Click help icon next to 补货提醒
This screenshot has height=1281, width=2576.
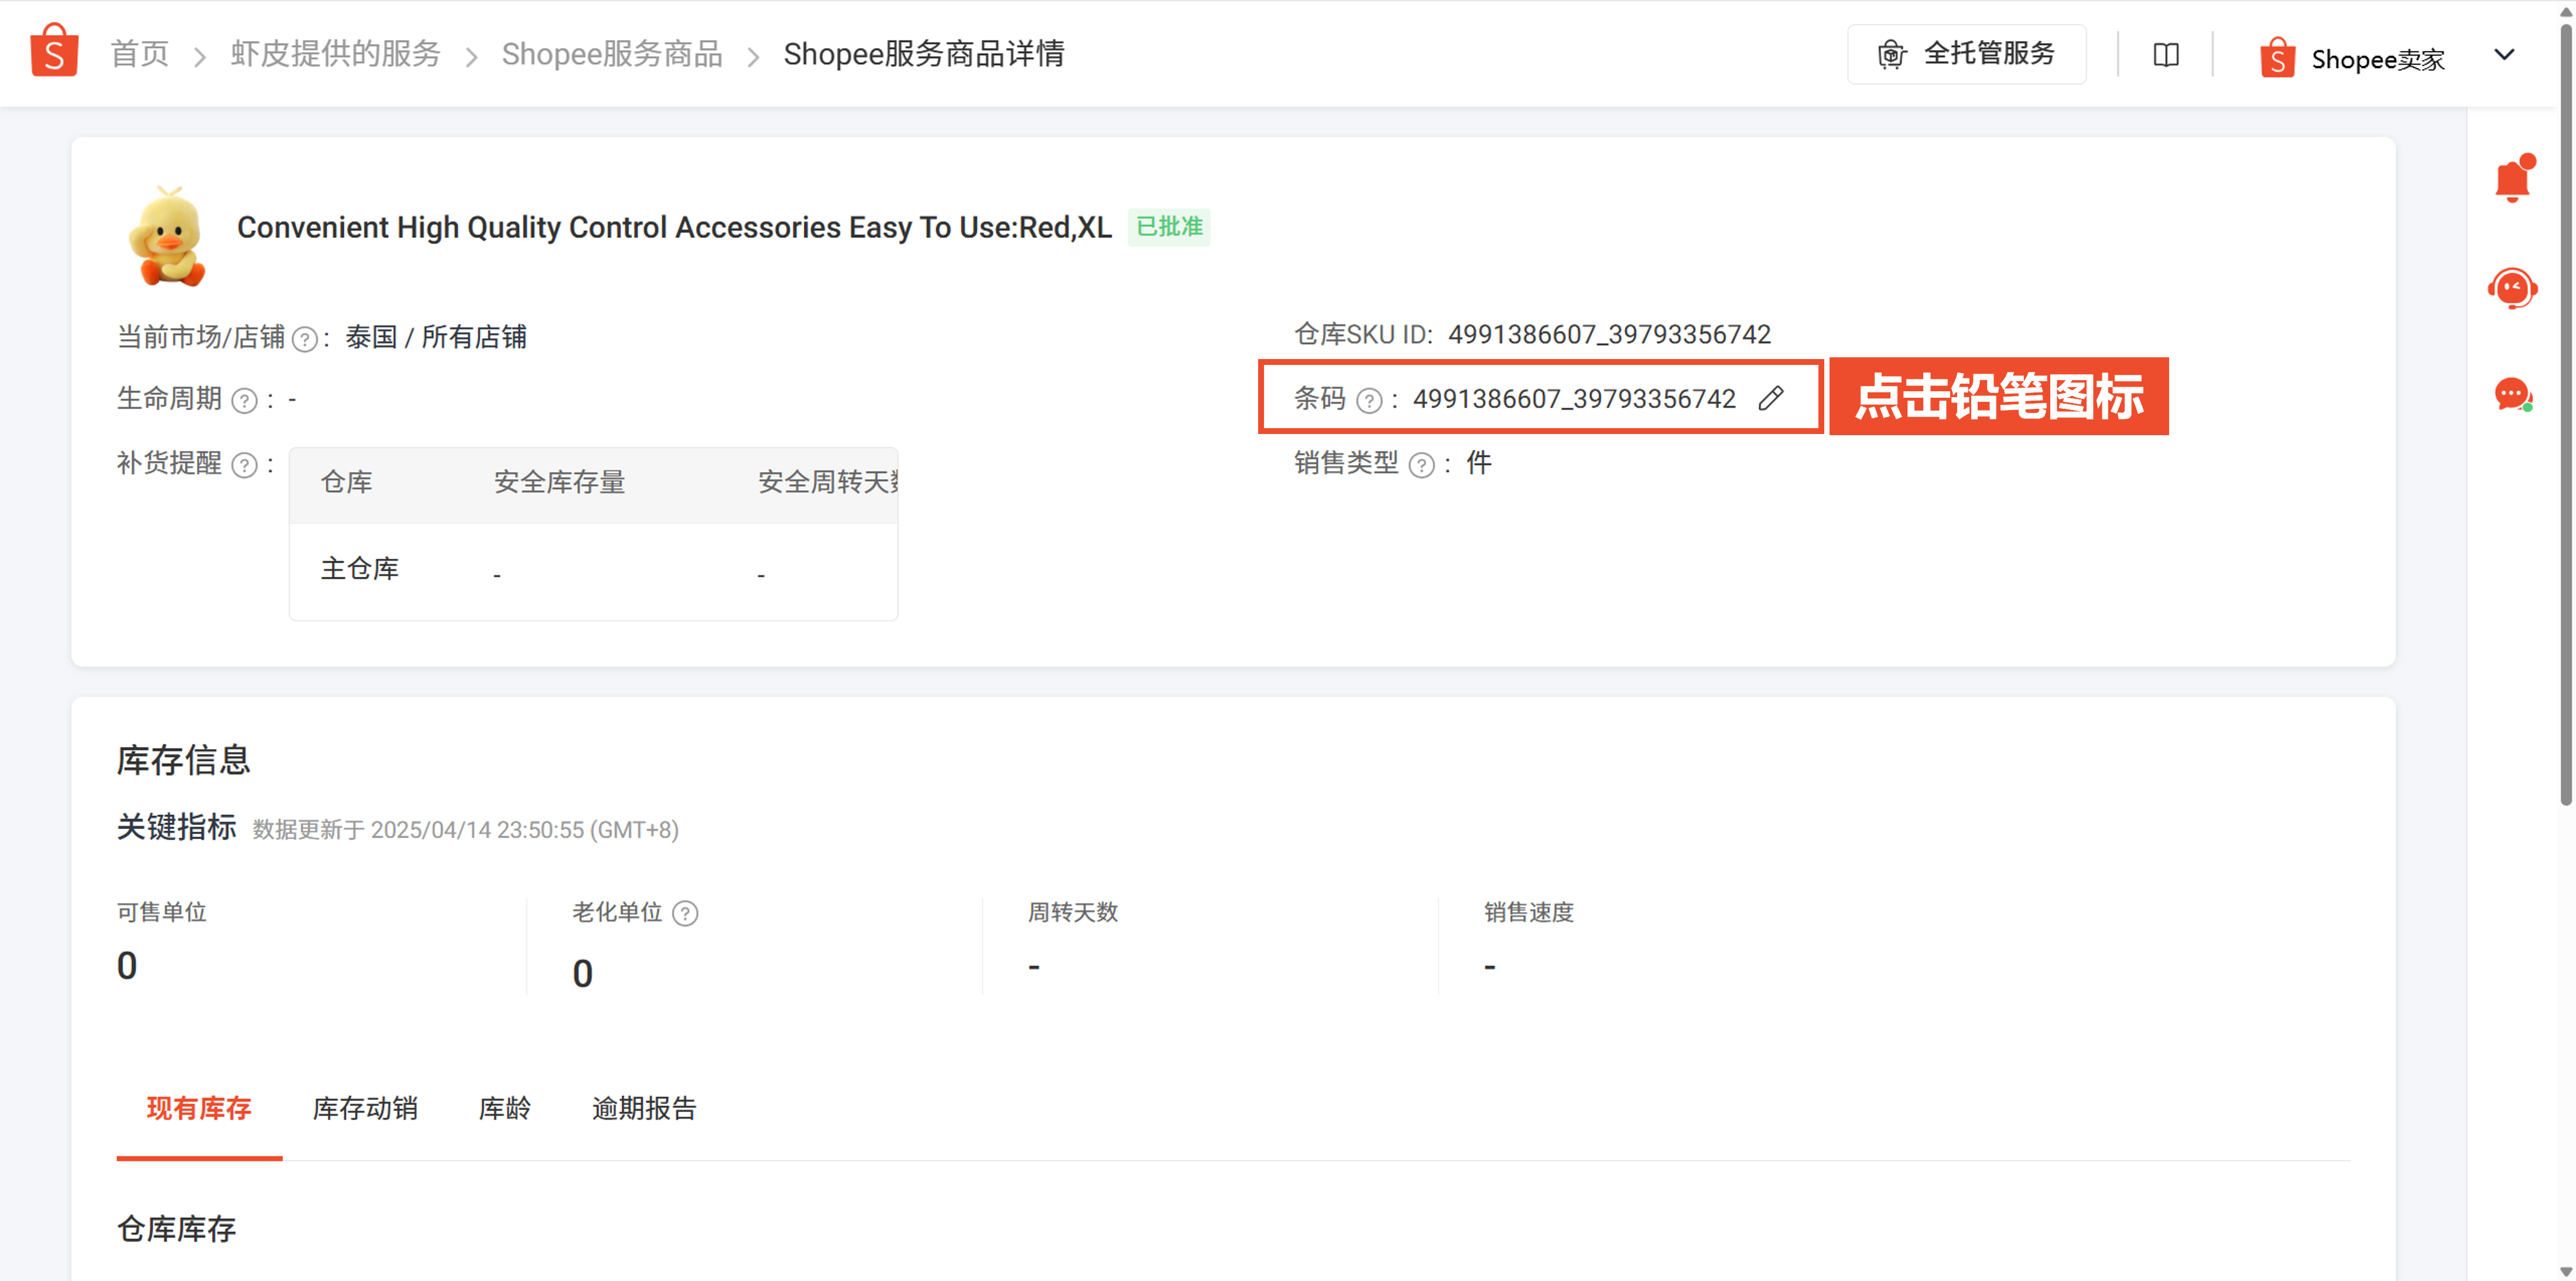tap(244, 465)
